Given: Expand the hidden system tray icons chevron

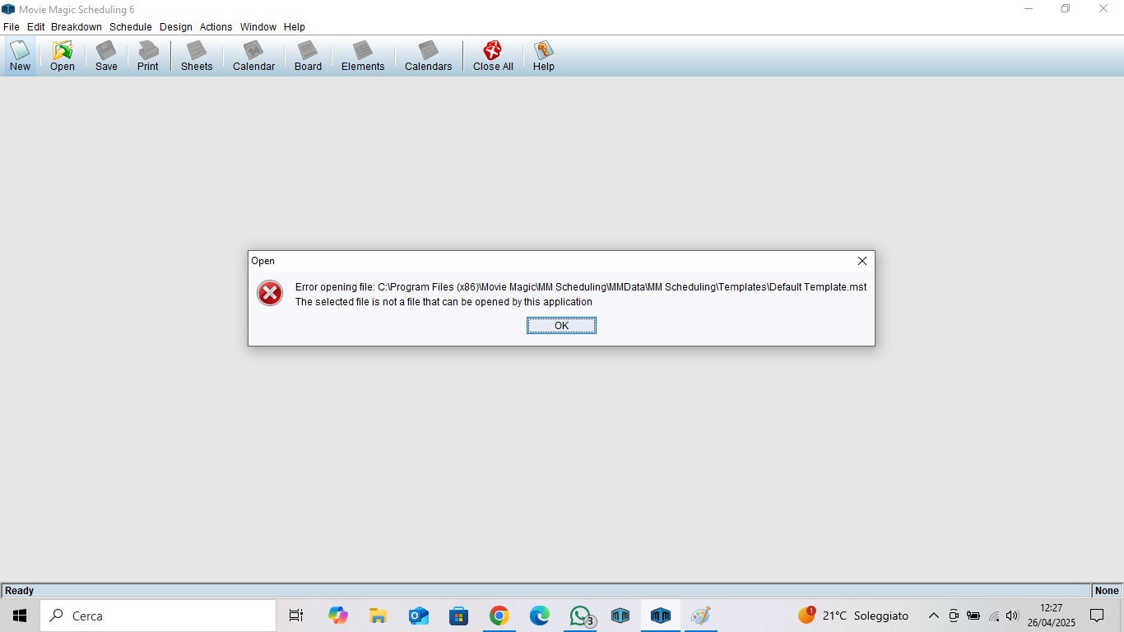Looking at the screenshot, I should (x=934, y=616).
